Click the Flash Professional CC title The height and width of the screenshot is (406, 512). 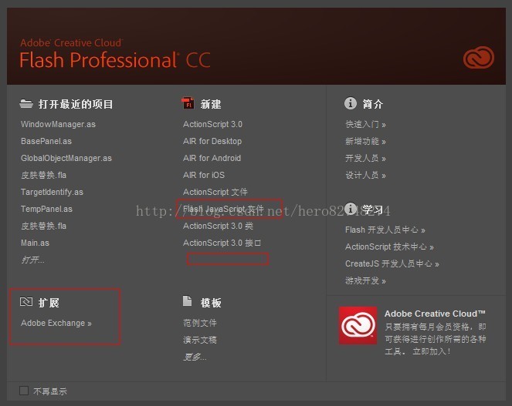tap(115, 60)
